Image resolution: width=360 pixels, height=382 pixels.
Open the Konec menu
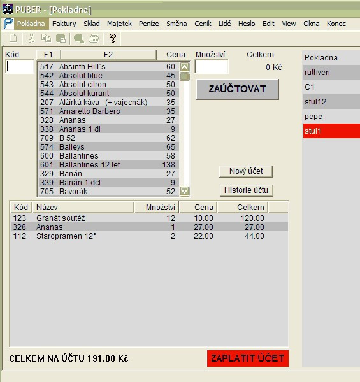tap(336, 24)
